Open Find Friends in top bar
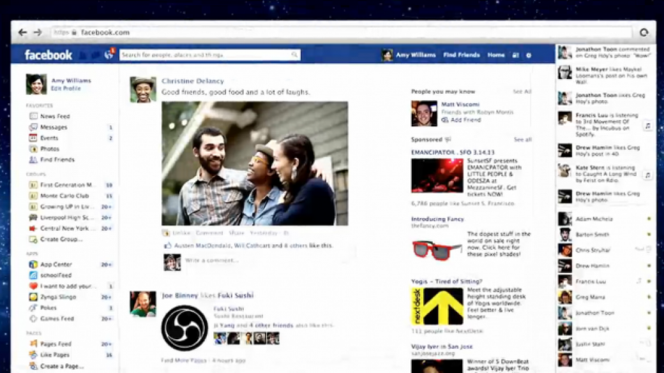The width and height of the screenshot is (664, 373). tap(461, 55)
